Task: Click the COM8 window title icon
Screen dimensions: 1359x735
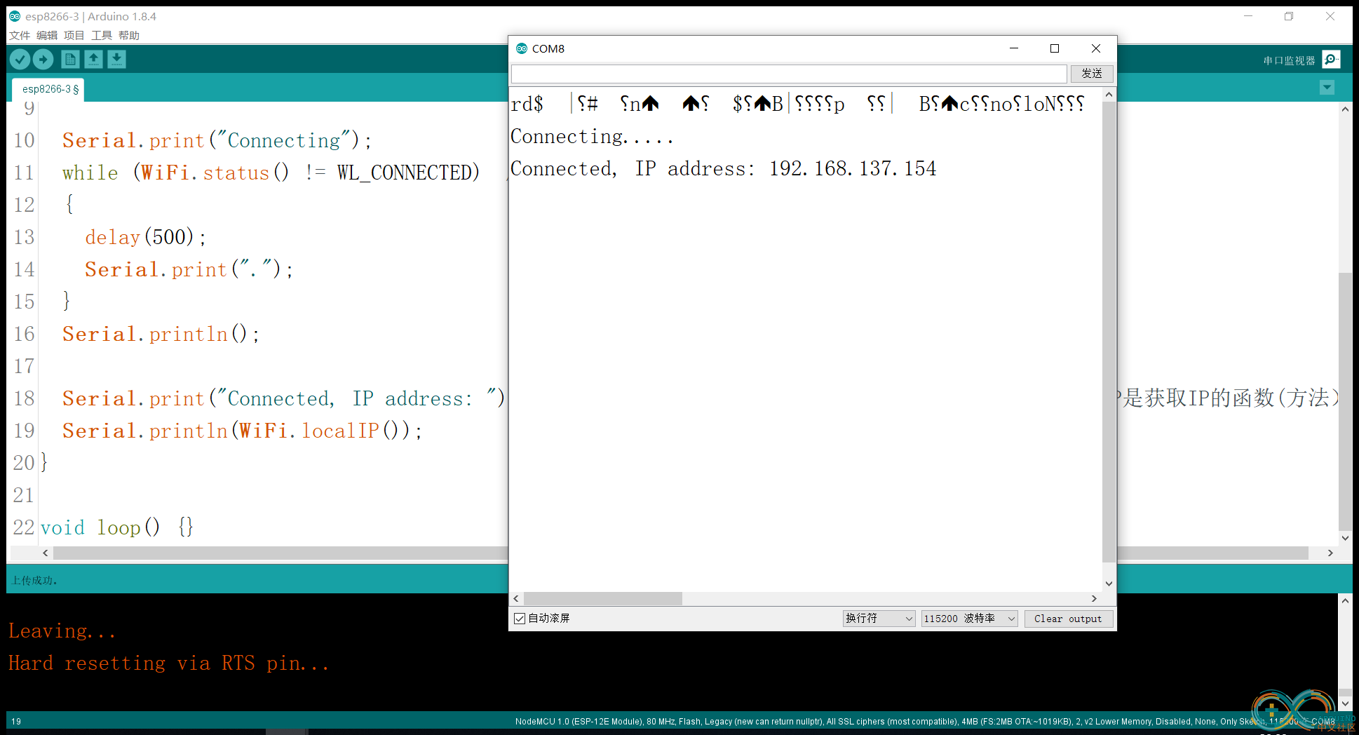Action: (x=521, y=48)
